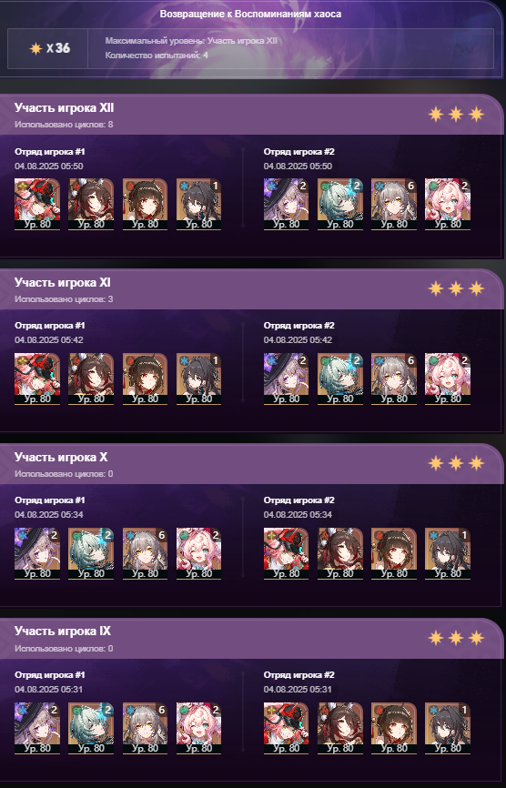Click the Участь игрока IX title
Image resolution: width=506 pixels, height=788 pixels.
[x=63, y=631]
